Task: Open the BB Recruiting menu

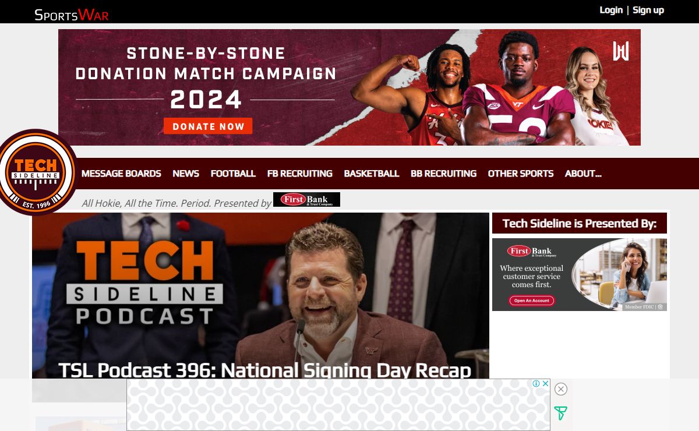Action: [443, 174]
